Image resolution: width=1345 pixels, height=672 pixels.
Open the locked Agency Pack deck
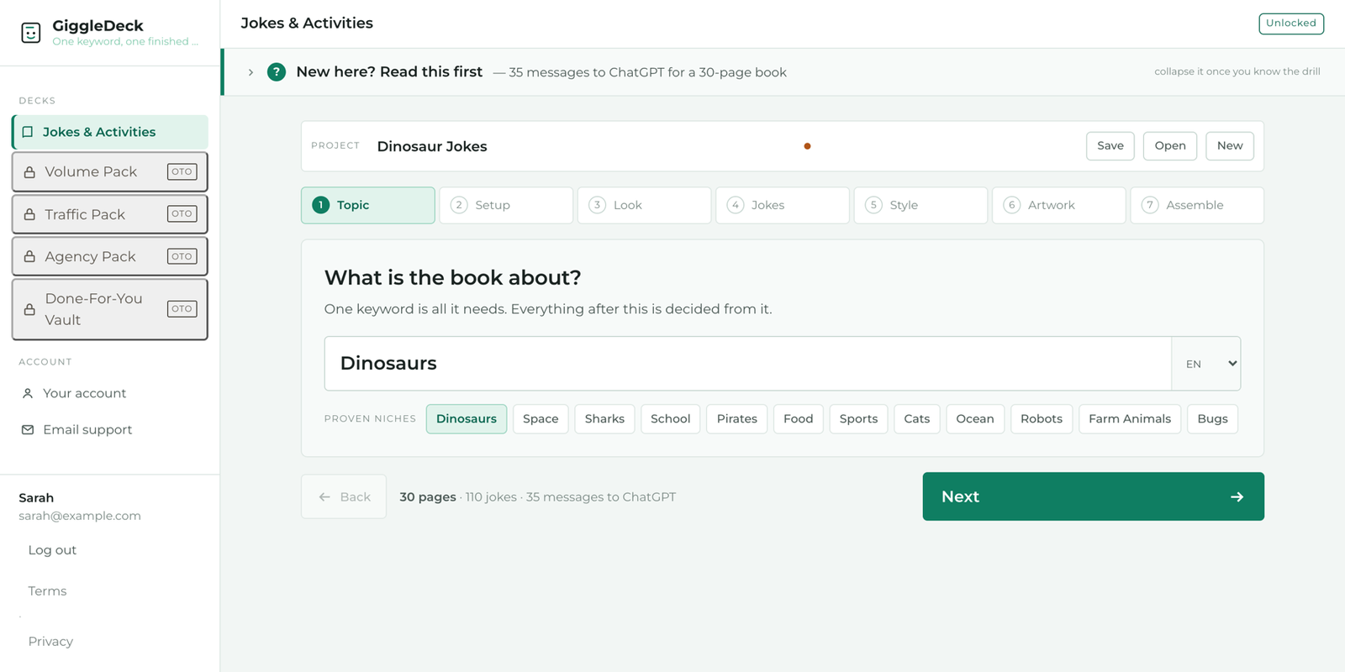click(x=110, y=256)
